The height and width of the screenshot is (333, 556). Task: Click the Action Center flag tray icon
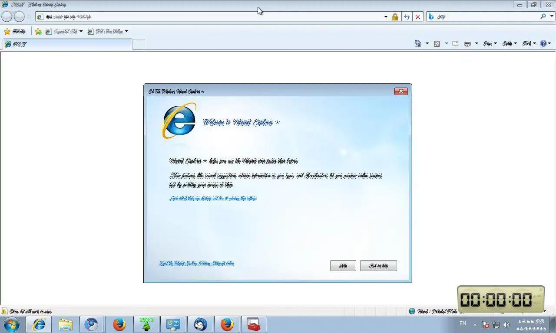pos(486,324)
